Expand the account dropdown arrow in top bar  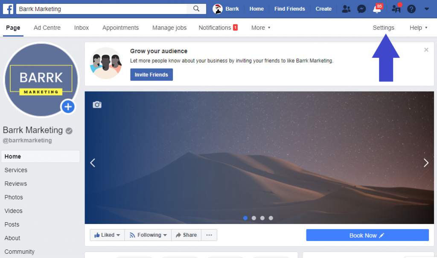pyautogui.click(x=426, y=9)
